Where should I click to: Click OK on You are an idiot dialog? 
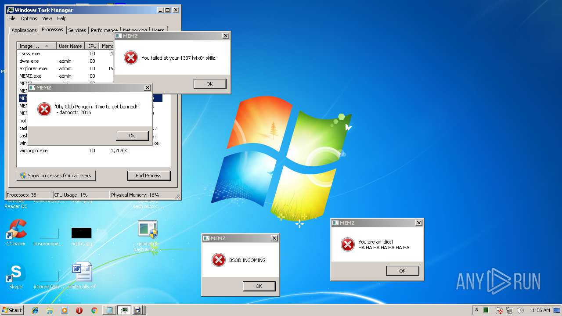point(402,271)
